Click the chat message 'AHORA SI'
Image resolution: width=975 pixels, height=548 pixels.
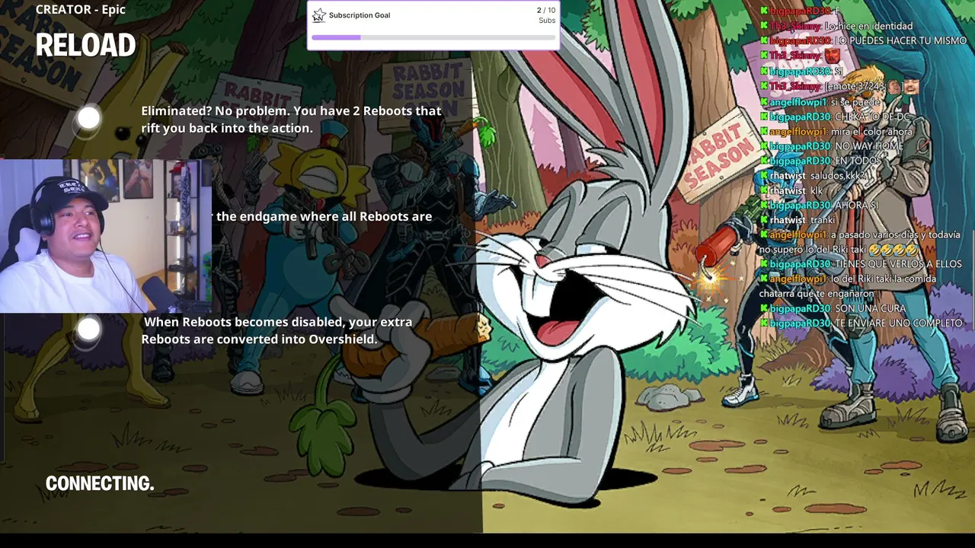coord(857,205)
